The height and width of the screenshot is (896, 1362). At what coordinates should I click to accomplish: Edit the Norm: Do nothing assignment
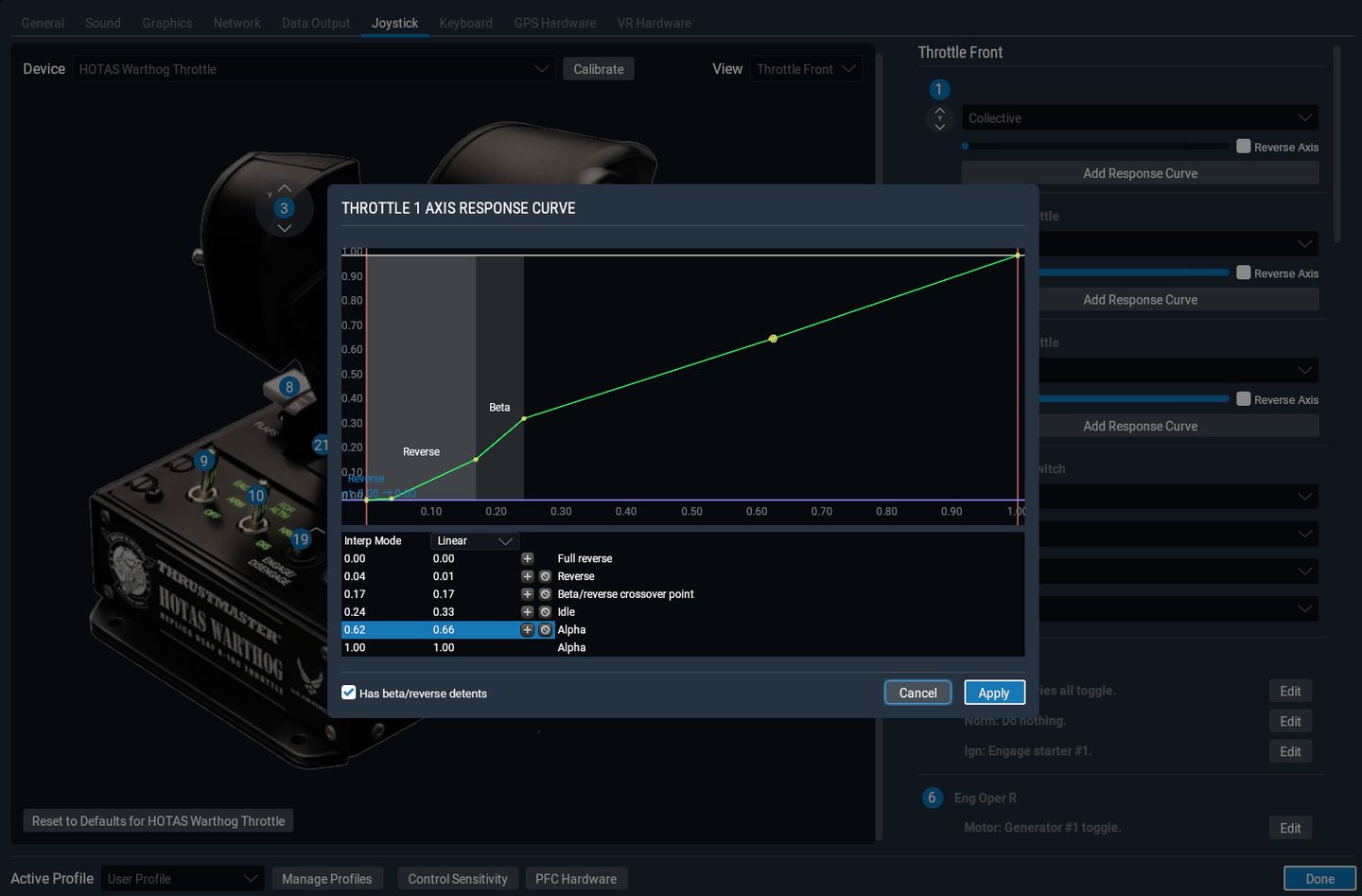[x=1290, y=721]
